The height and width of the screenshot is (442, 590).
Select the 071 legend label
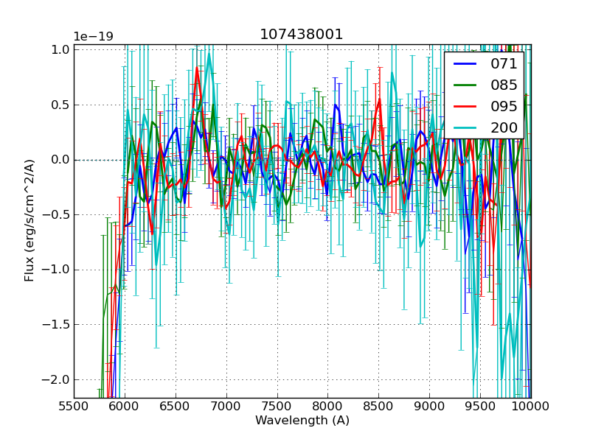click(x=504, y=64)
